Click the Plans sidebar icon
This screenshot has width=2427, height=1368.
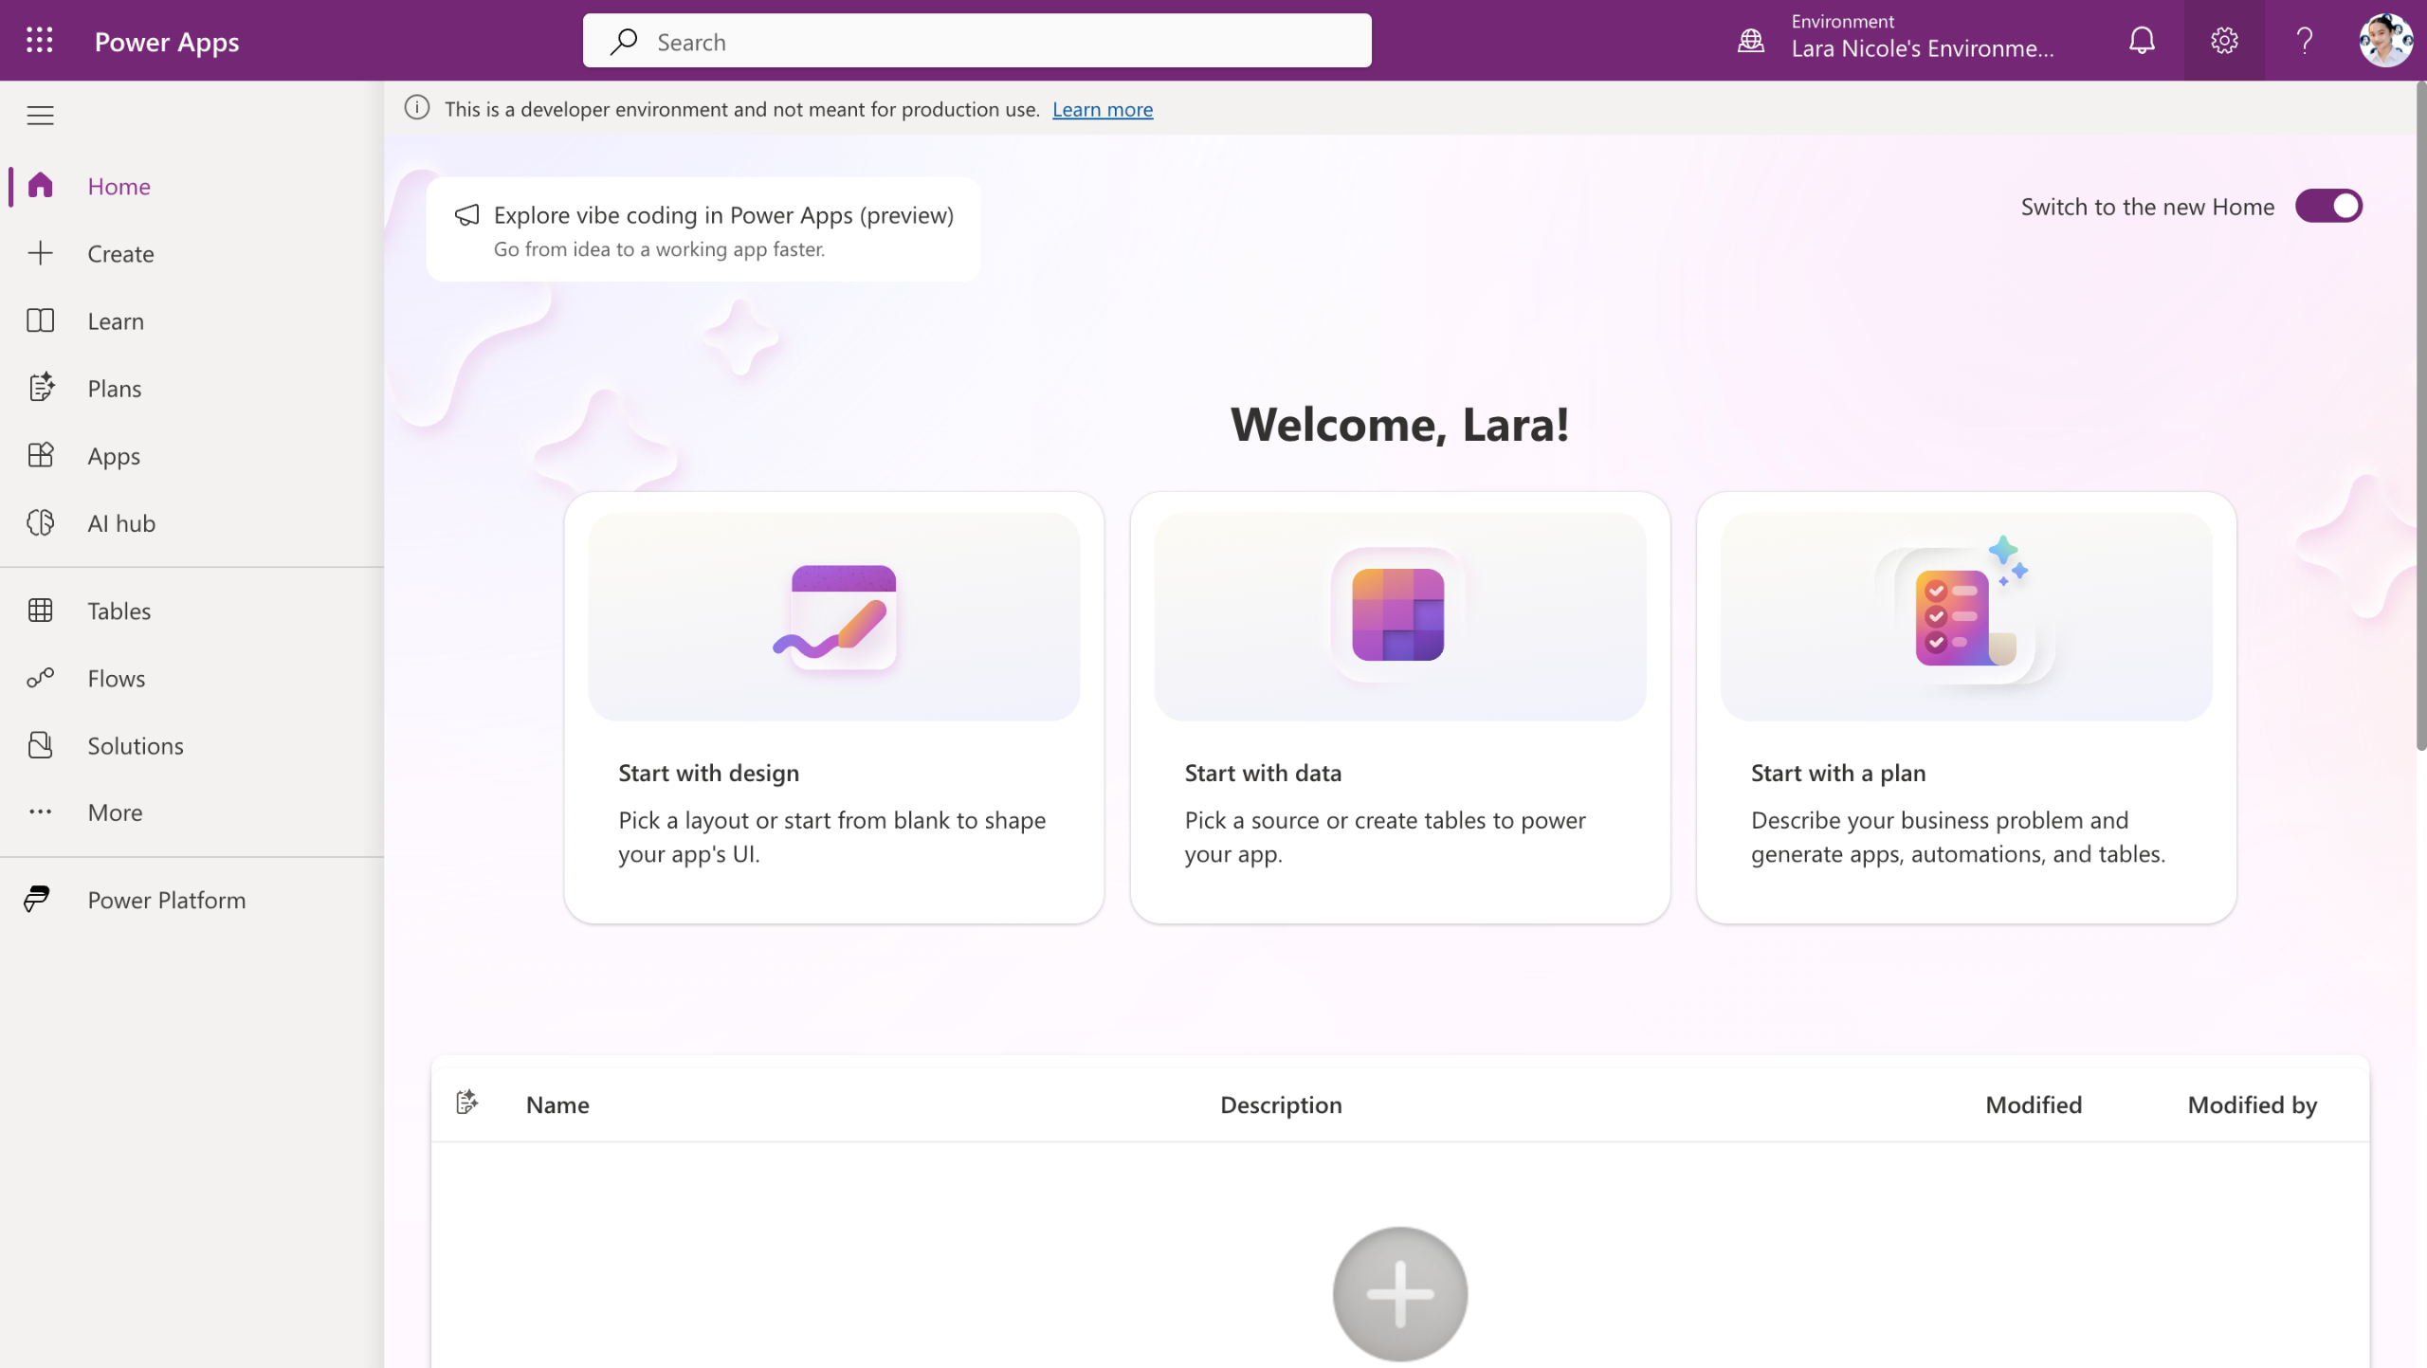coord(40,388)
